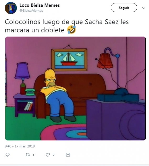Click the reply speech bubble icon
Screen dimensions: 149x166
point(8,155)
